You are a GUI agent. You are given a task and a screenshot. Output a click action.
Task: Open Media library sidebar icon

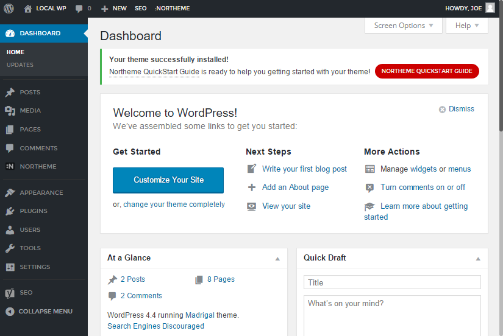pyautogui.click(x=10, y=111)
